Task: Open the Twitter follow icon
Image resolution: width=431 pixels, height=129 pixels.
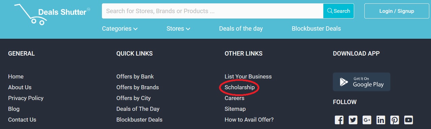Action: (x=353, y=120)
